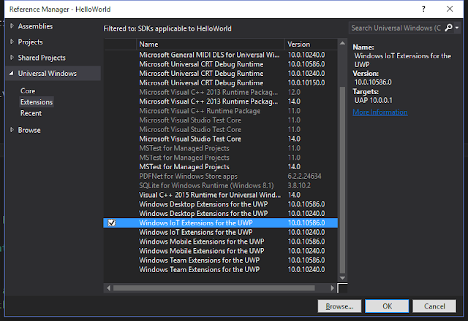
Task: Select MSTest for Managed Projects 14.0
Action: (221, 167)
